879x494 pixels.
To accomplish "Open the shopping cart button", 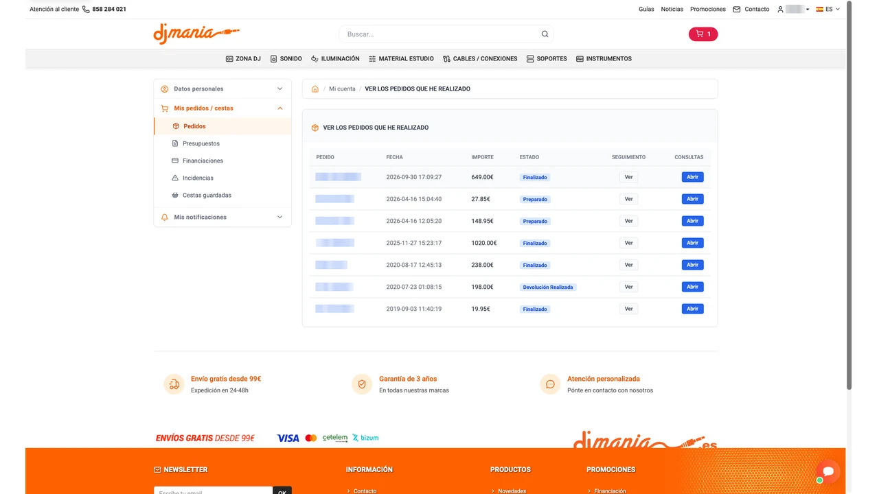I will (703, 34).
